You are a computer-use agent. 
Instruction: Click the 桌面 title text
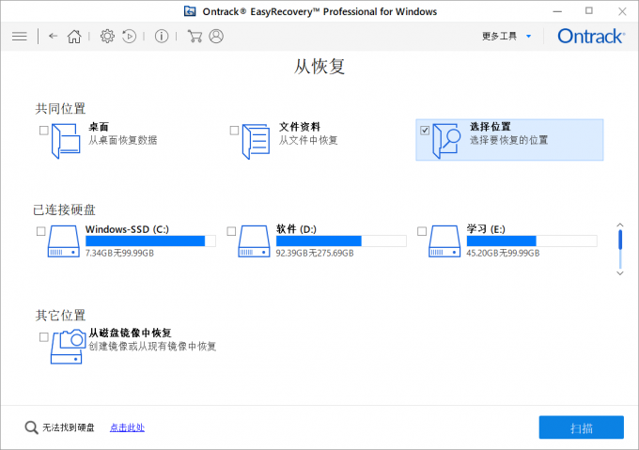pyautogui.click(x=99, y=127)
